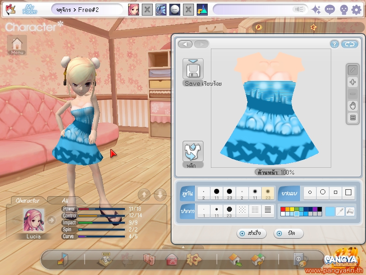Viewport: 366px width, 275px height.
Task: Pick the black color swatch
Action: click(319, 209)
